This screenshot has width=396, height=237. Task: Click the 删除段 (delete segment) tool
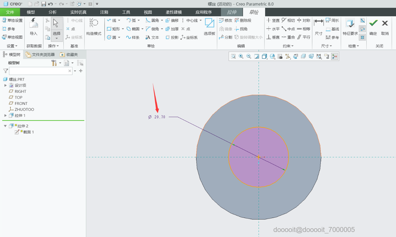(243, 21)
